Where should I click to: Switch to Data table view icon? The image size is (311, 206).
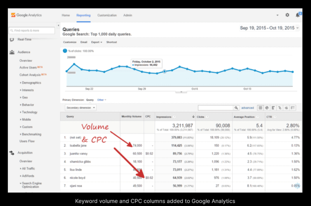(x=260, y=108)
